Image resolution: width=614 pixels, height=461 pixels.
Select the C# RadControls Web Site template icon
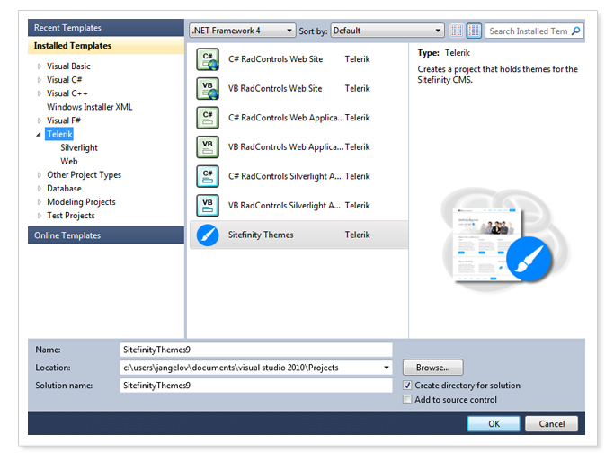click(208, 59)
